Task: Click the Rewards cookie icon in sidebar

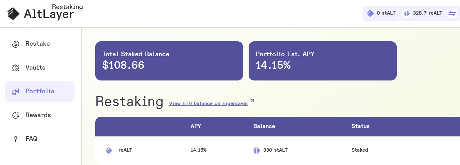Action: [x=16, y=115]
